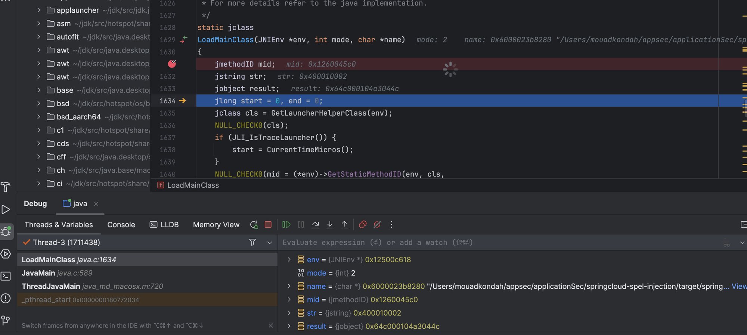
Task: Expand the env variable node
Action: pos(289,260)
